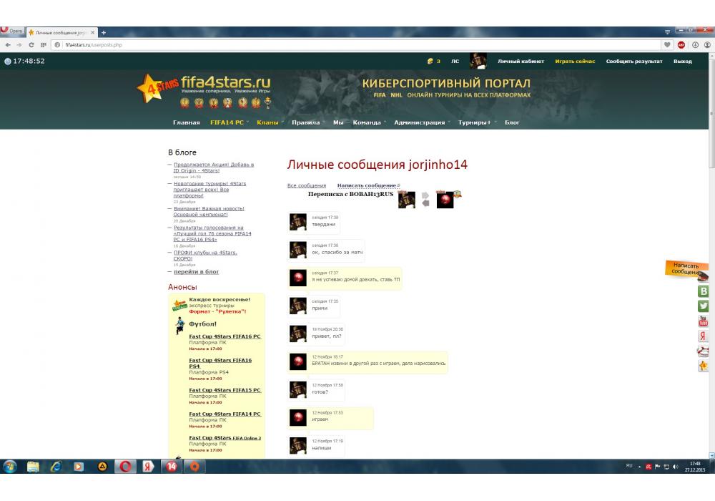Reload the page with the refresh icon
715x501 pixels.
click(x=31, y=44)
